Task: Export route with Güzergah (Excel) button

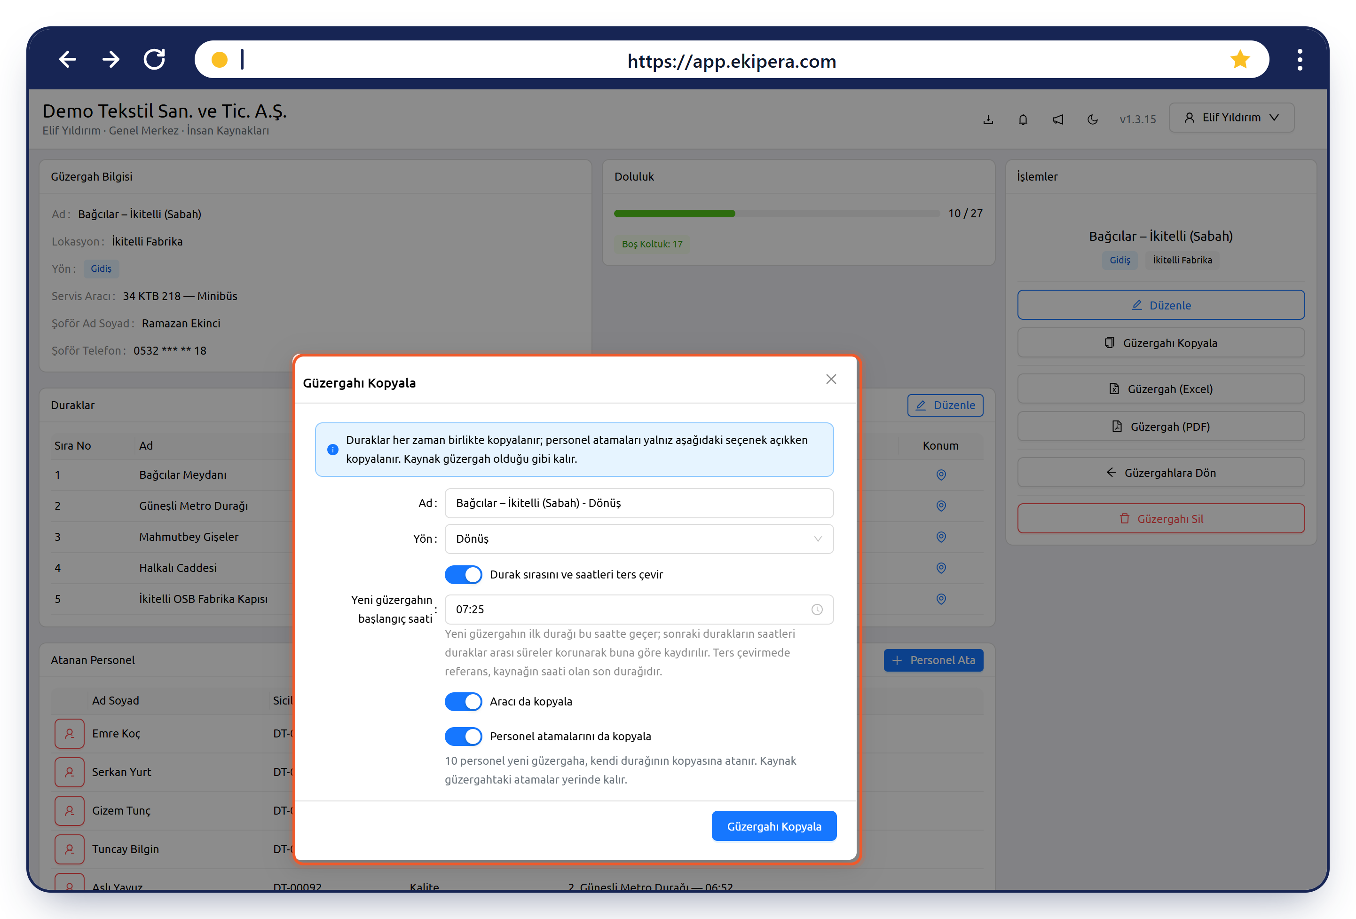Action: pyautogui.click(x=1161, y=388)
